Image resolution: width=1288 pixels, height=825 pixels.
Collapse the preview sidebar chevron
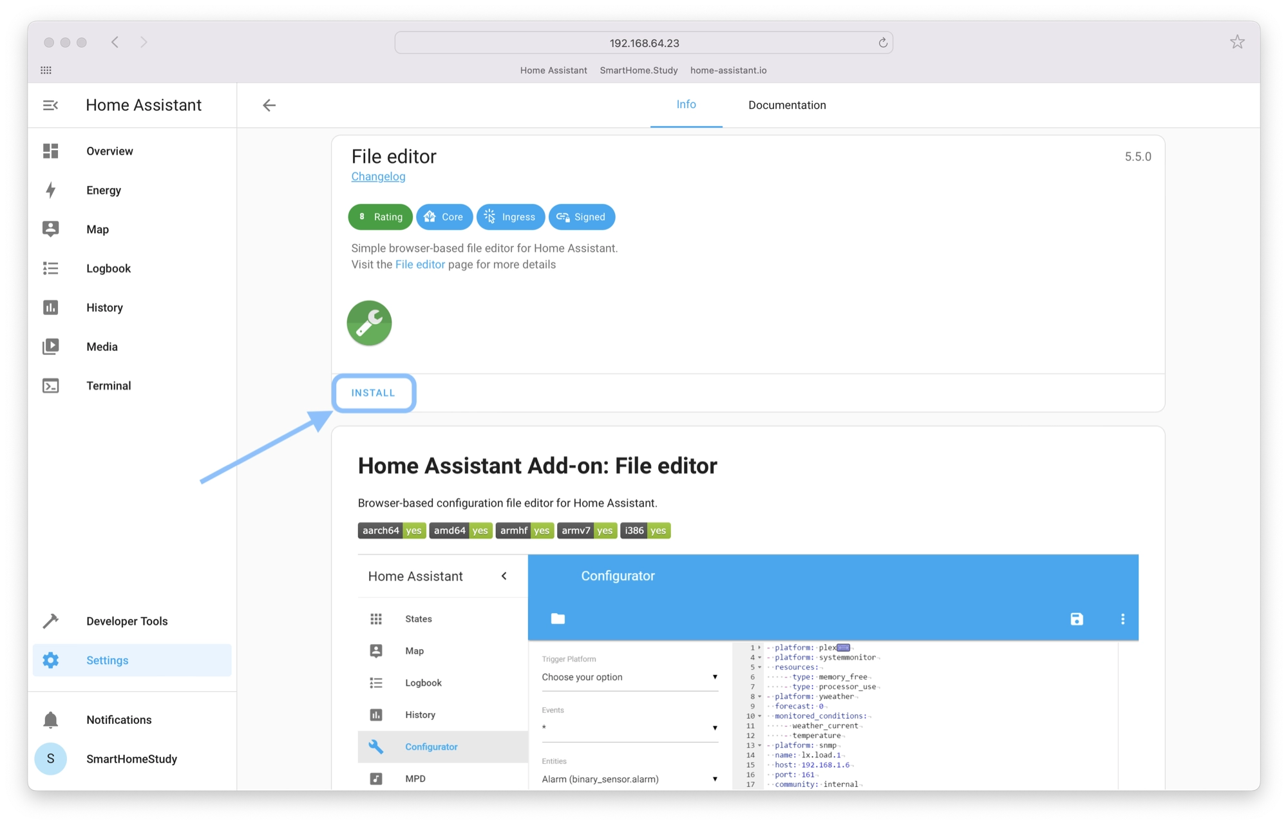504,576
